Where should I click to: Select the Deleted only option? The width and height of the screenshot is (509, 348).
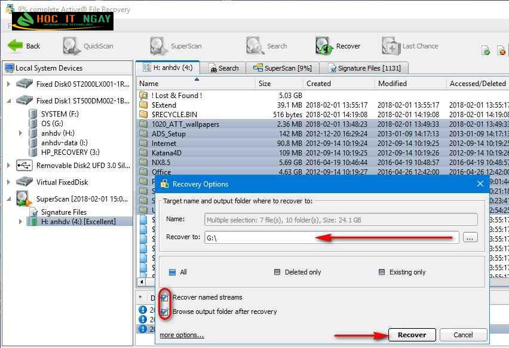277,272
